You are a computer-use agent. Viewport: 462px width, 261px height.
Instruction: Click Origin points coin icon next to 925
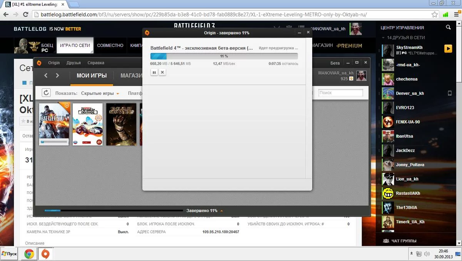351,79
